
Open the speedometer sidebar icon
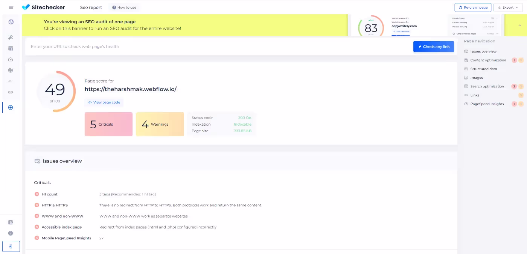[11, 59]
